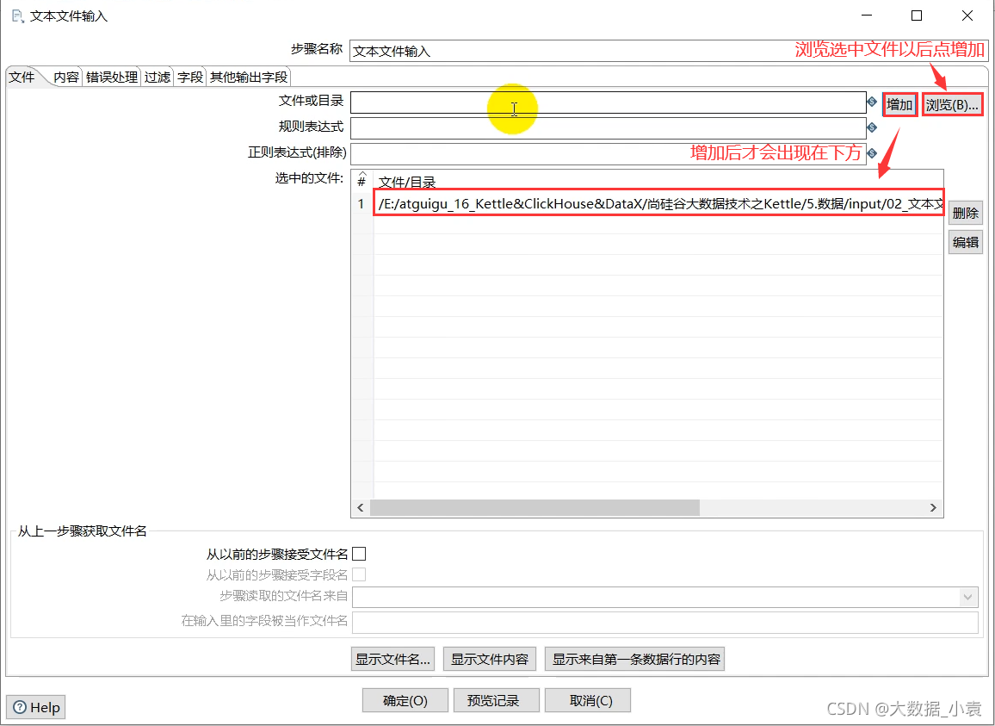The image size is (995, 726).
Task: Click the 显示文件内容 button
Action: point(489,660)
